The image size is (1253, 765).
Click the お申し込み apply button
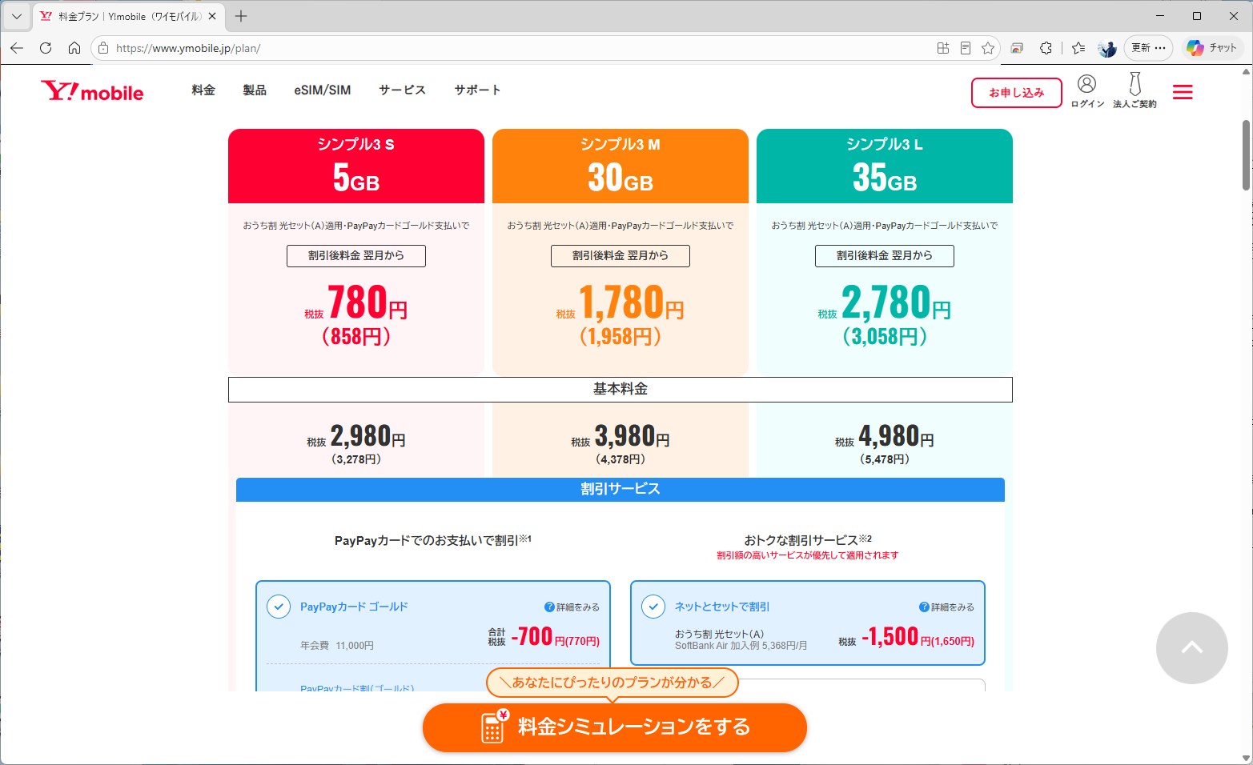[x=1016, y=92]
